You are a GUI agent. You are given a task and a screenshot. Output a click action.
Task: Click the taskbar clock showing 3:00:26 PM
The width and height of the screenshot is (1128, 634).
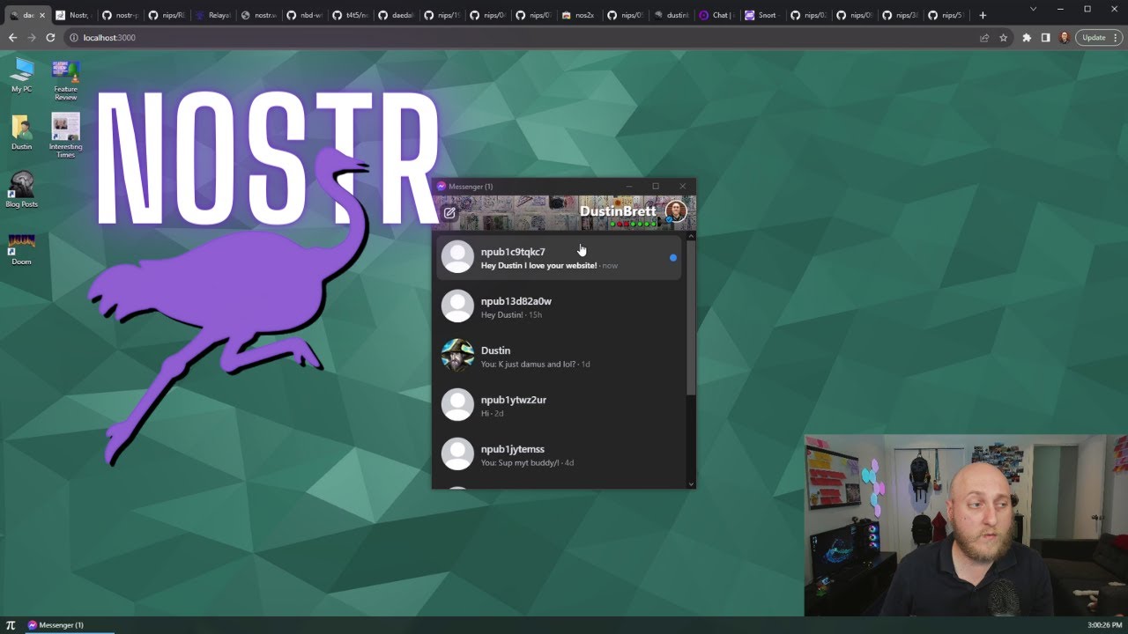[1105, 625]
